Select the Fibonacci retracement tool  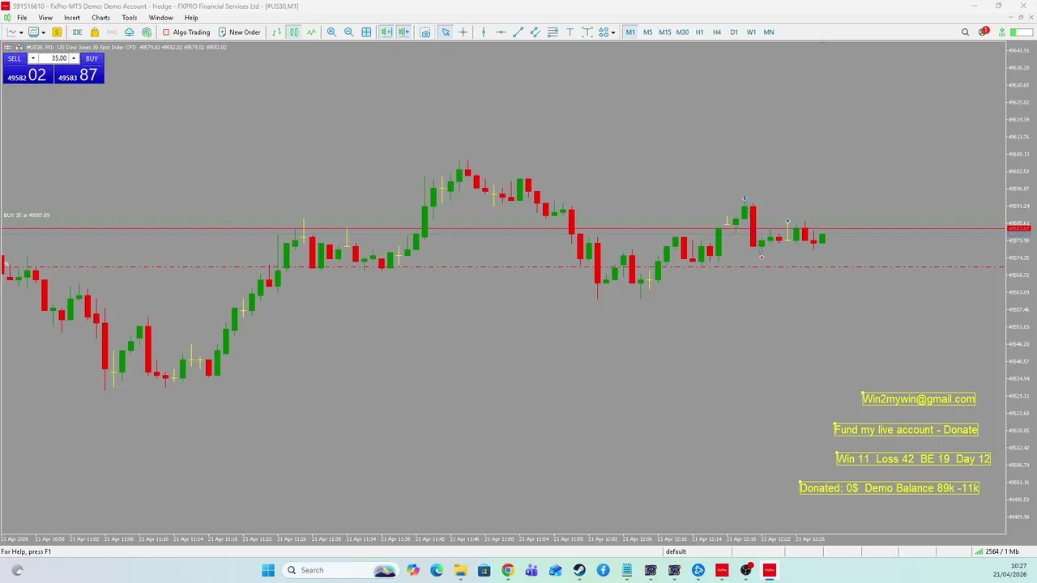click(x=553, y=32)
